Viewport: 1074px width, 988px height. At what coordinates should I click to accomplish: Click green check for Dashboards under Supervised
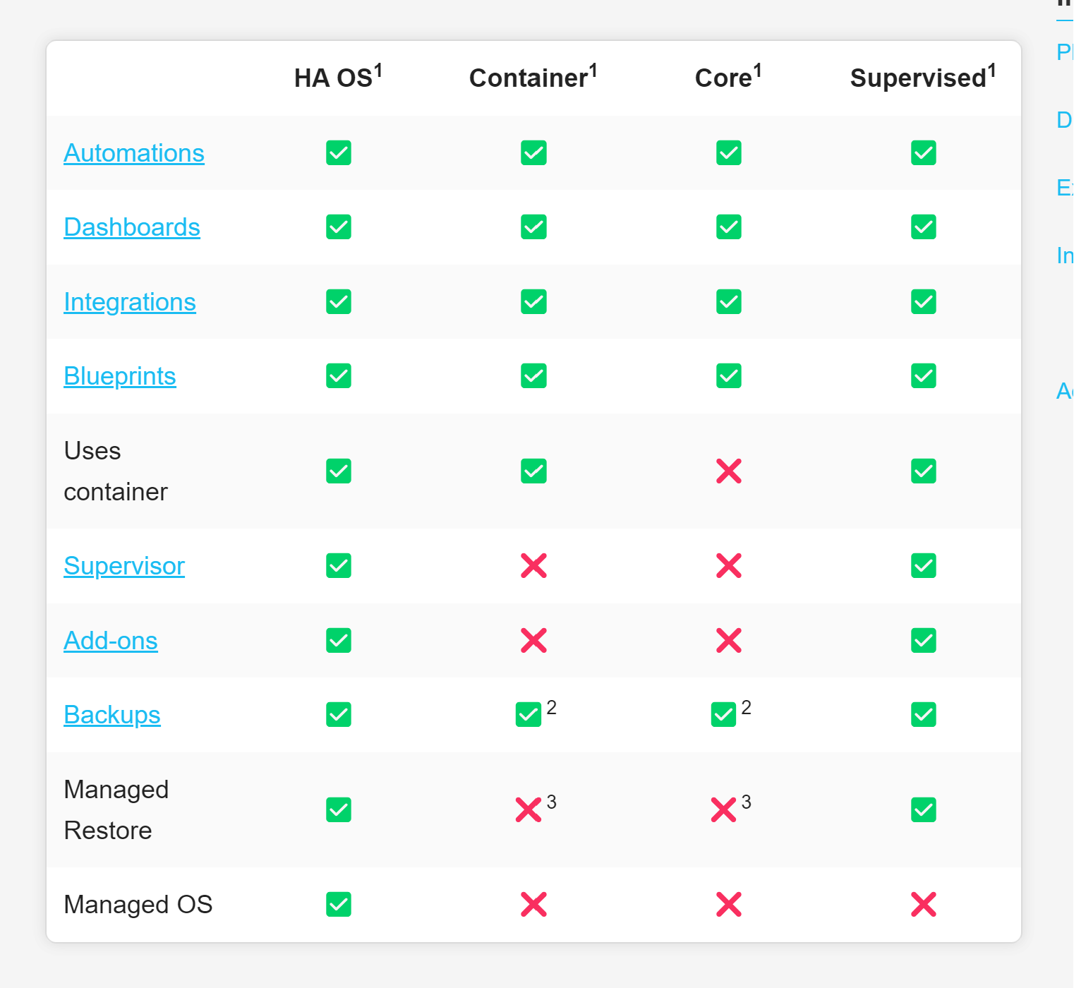[x=924, y=227]
